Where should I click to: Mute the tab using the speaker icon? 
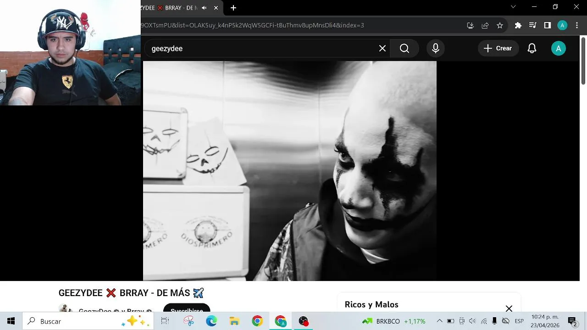[x=204, y=8]
